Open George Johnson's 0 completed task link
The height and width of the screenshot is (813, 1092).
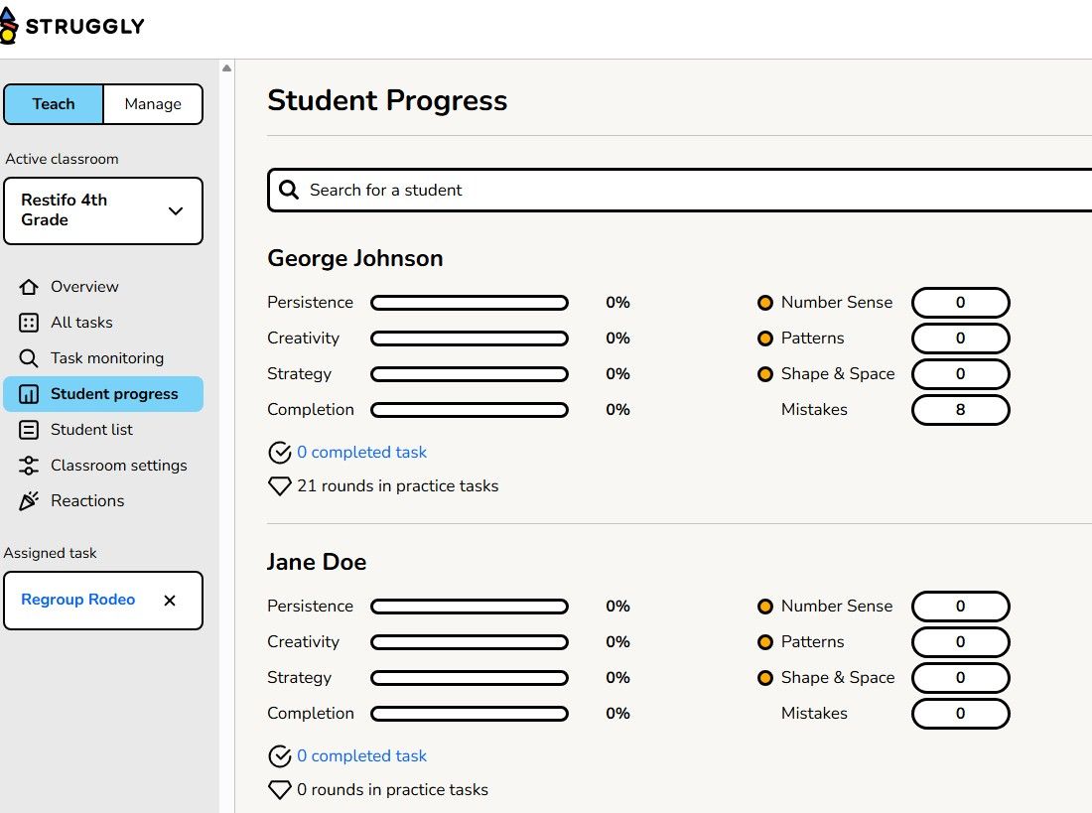(x=361, y=452)
